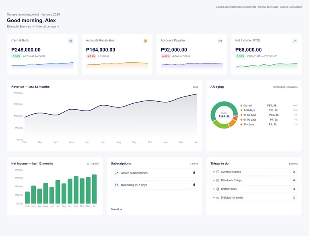
Task: Click the Net Income trending-up icon
Action: pos(295,41)
